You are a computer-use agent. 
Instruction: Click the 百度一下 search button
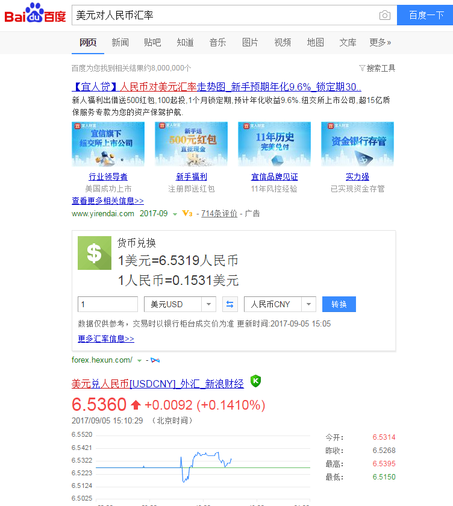pos(425,15)
